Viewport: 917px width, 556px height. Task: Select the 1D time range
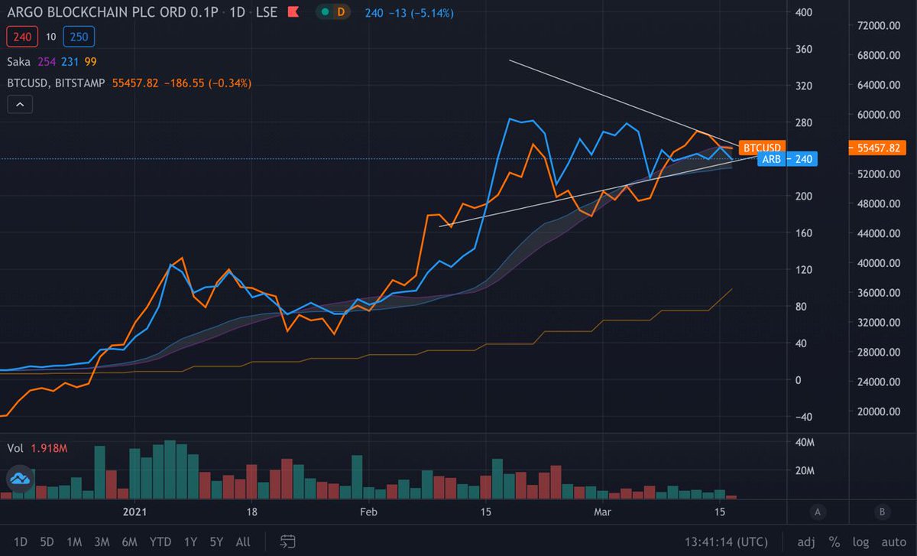point(21,541)
